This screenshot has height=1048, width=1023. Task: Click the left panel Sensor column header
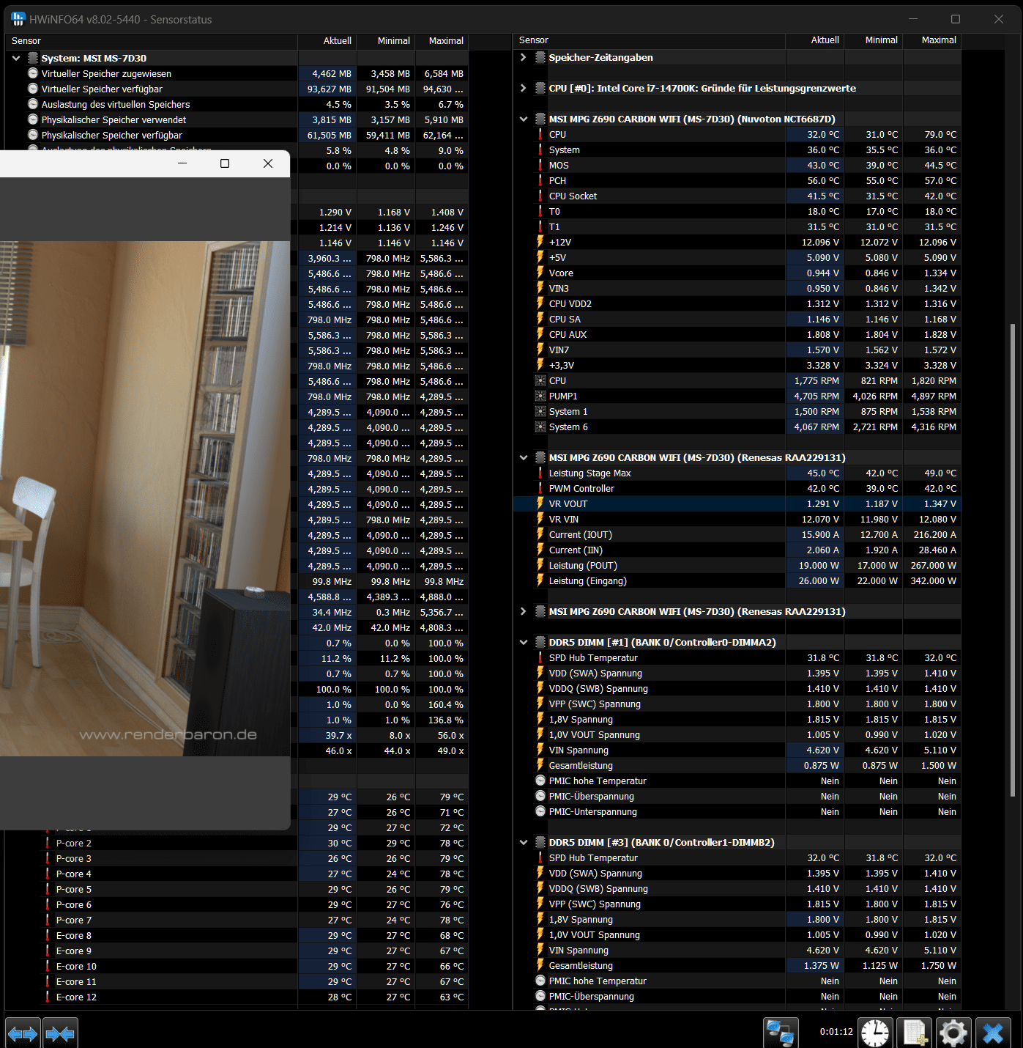tap(151, 41)
